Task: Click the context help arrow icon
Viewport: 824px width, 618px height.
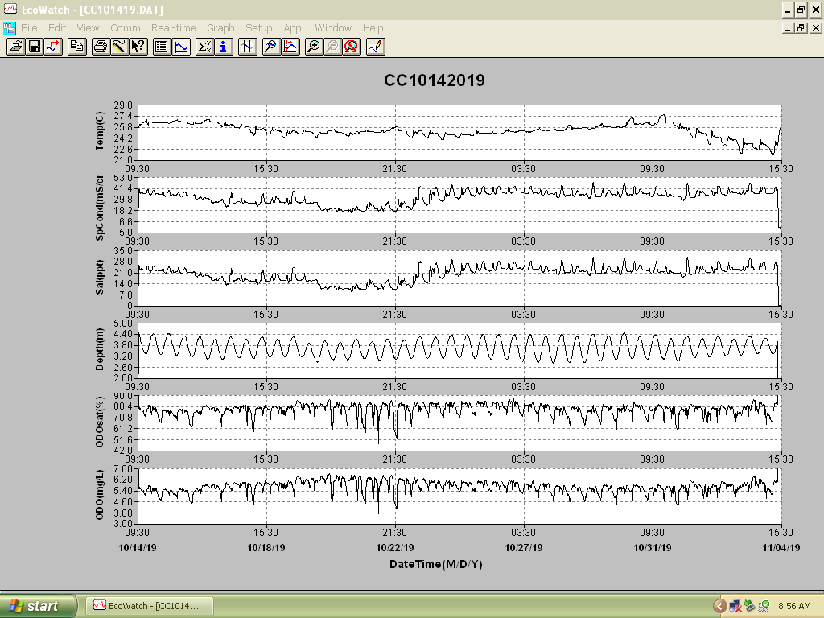Action: pos(138,47)
